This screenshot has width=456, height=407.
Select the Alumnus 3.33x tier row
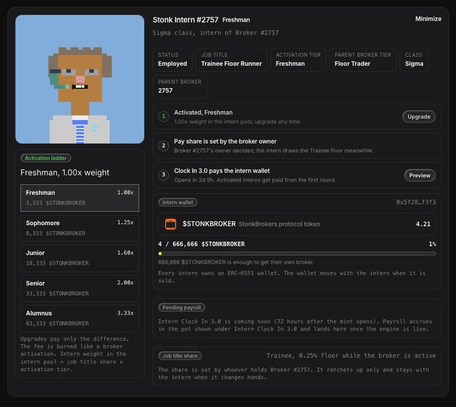[x=80, y=318]
